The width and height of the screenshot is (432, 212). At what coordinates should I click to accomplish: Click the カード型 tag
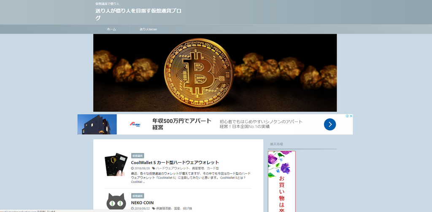point(213,168)
